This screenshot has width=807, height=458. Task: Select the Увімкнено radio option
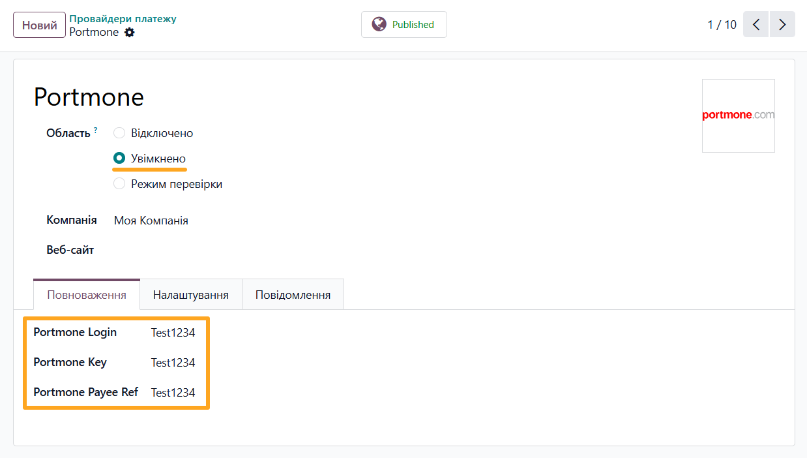119,159
